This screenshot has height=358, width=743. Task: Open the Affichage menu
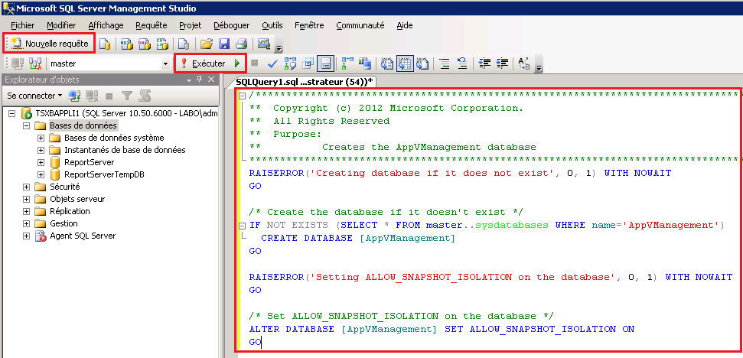pos(106,25)
